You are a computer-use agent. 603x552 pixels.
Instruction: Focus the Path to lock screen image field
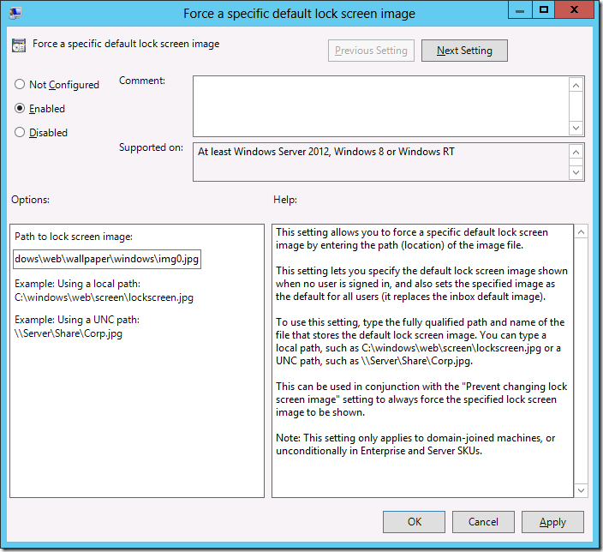click(x=107, y=258)
